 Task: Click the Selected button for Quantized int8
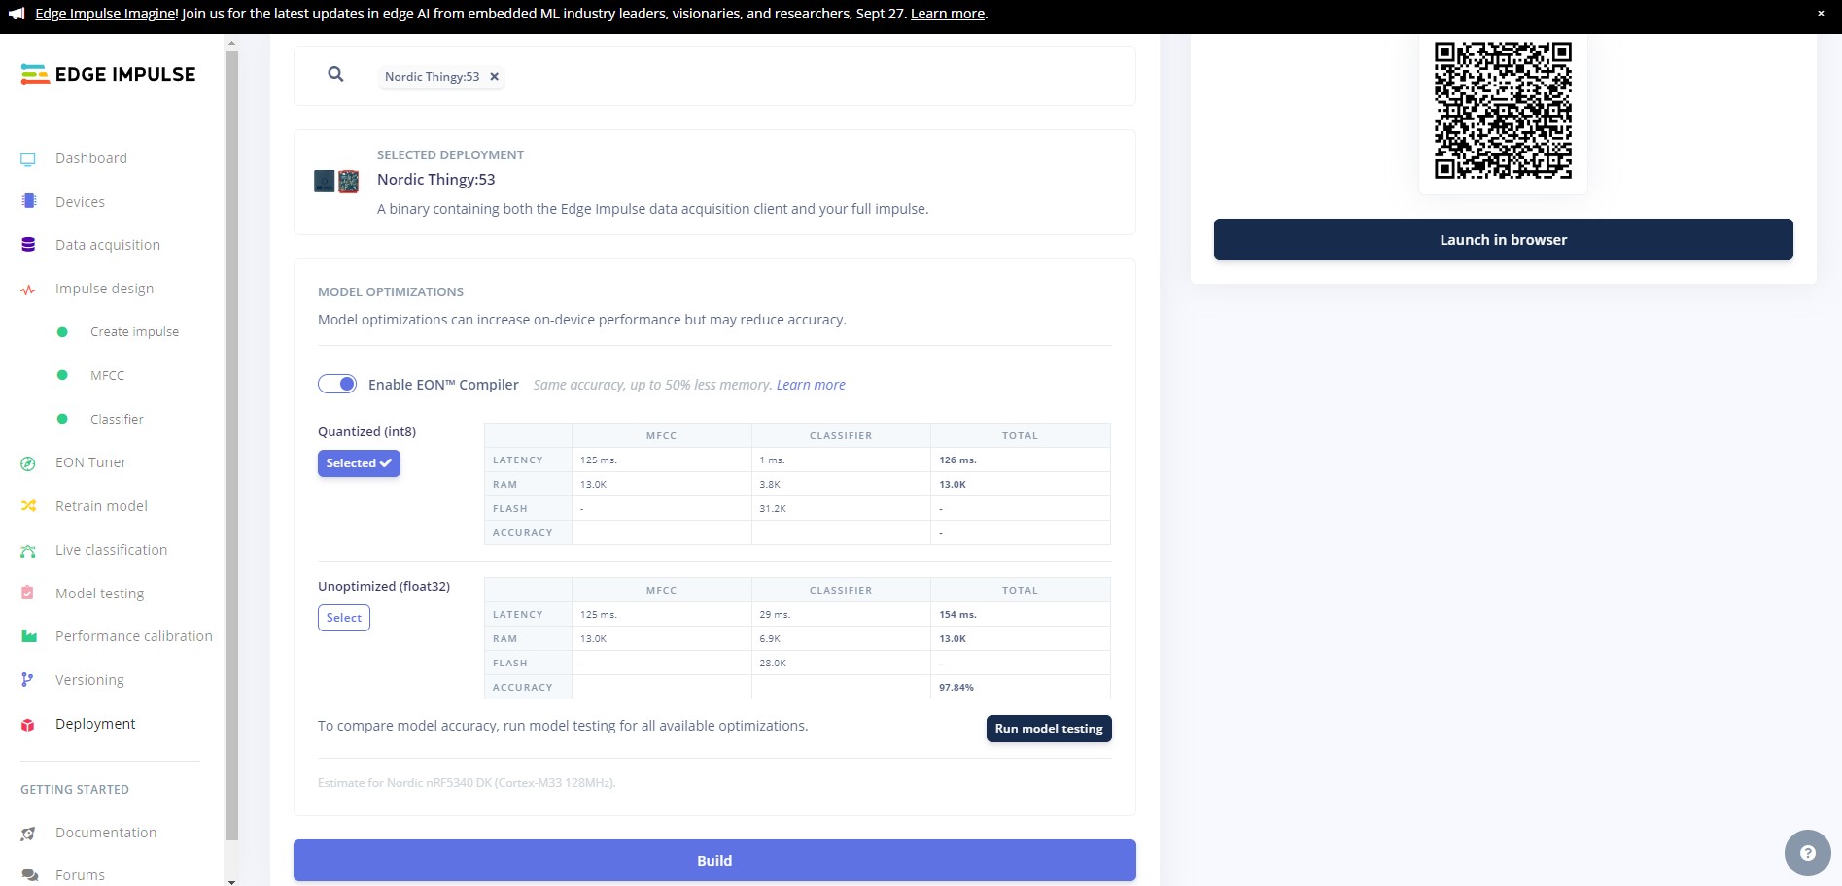359,463
